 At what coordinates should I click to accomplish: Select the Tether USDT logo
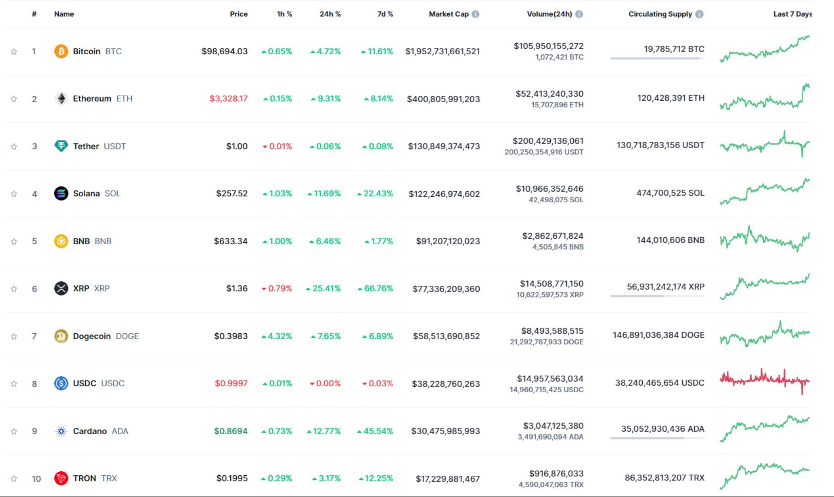(60, 146)
